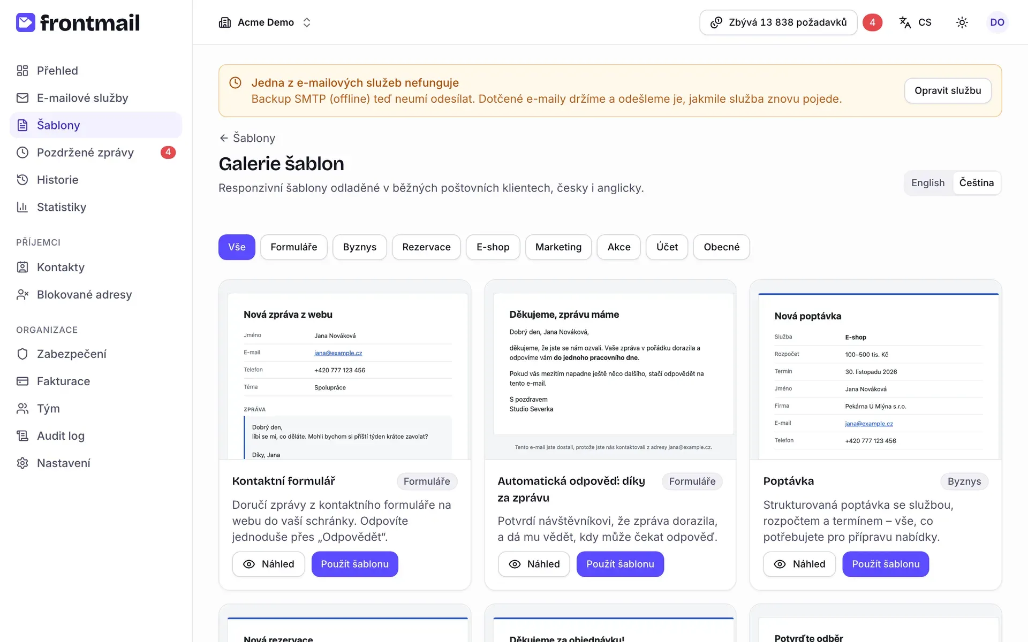Click the Nová rezervace template thumbnail
This screenshot has height=642, width=1028.
[x=345, y=624]
